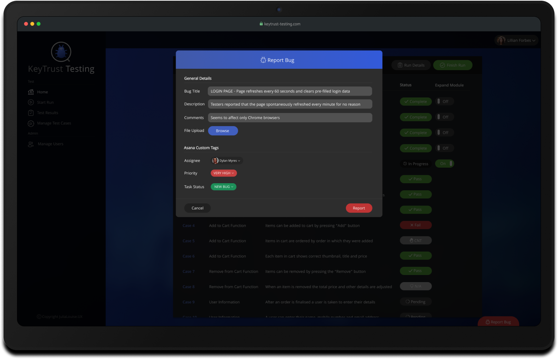Click Browse to upload a file
The width and height of the screenshot is (558, 359).
point(223,131)
